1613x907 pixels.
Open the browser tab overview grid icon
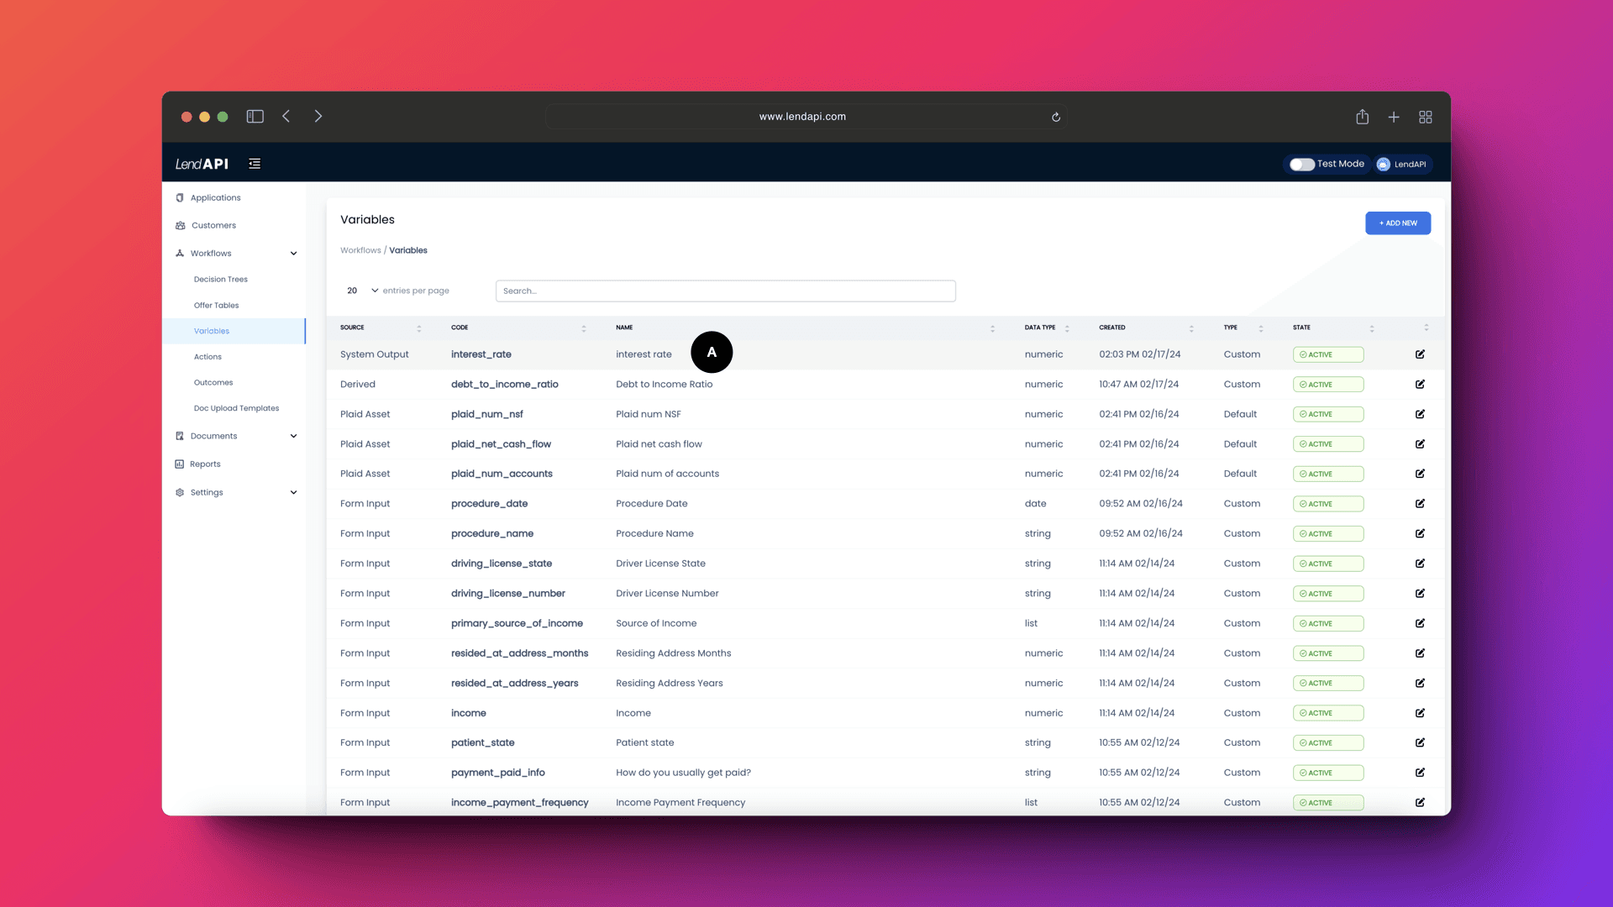1426,117
